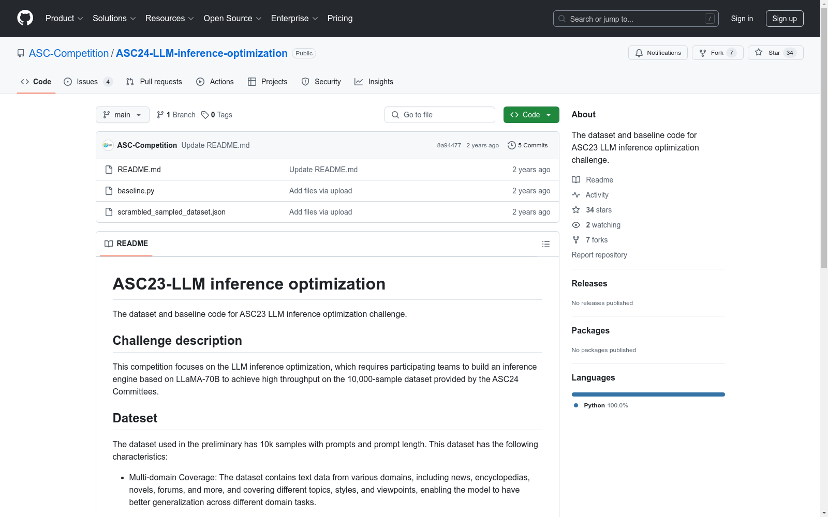
Task: Click the 8a94477 commit hash
Action: 449,145
